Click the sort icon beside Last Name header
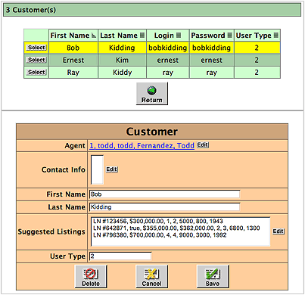This screenshot has width=305, height=295. tap(142, 35)
